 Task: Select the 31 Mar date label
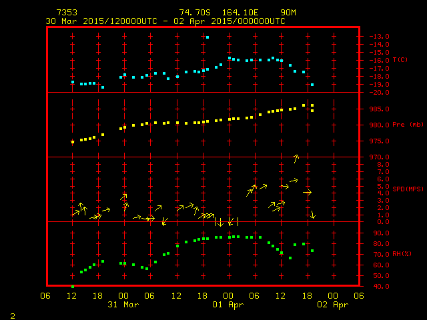123,304
